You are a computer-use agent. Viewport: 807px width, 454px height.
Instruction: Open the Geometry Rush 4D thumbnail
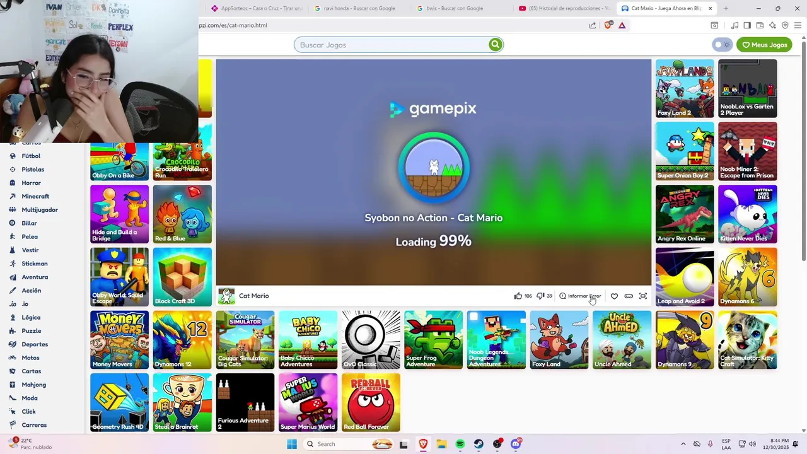click(119, 402)
